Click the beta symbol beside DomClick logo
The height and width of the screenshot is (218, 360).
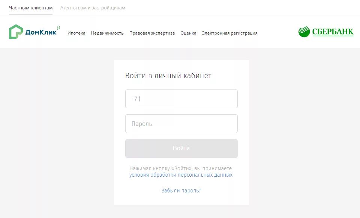pyautogui.click(x=58, y=28)
